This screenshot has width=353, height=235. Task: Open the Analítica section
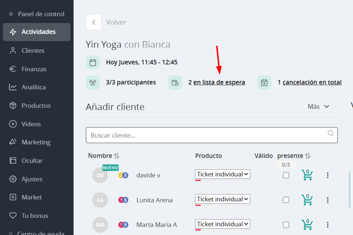click(x=27, y=87)
